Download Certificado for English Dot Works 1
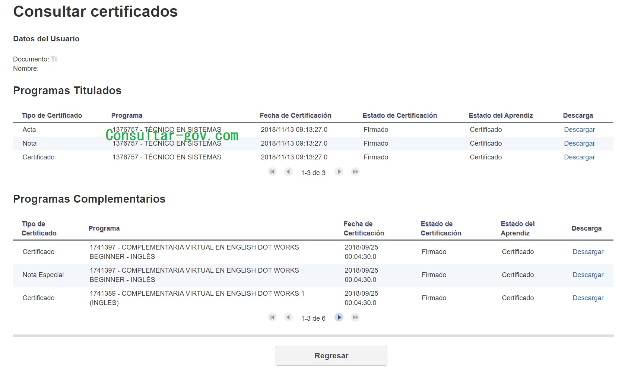Screen dimensions: 622x368 click(588, 298)
